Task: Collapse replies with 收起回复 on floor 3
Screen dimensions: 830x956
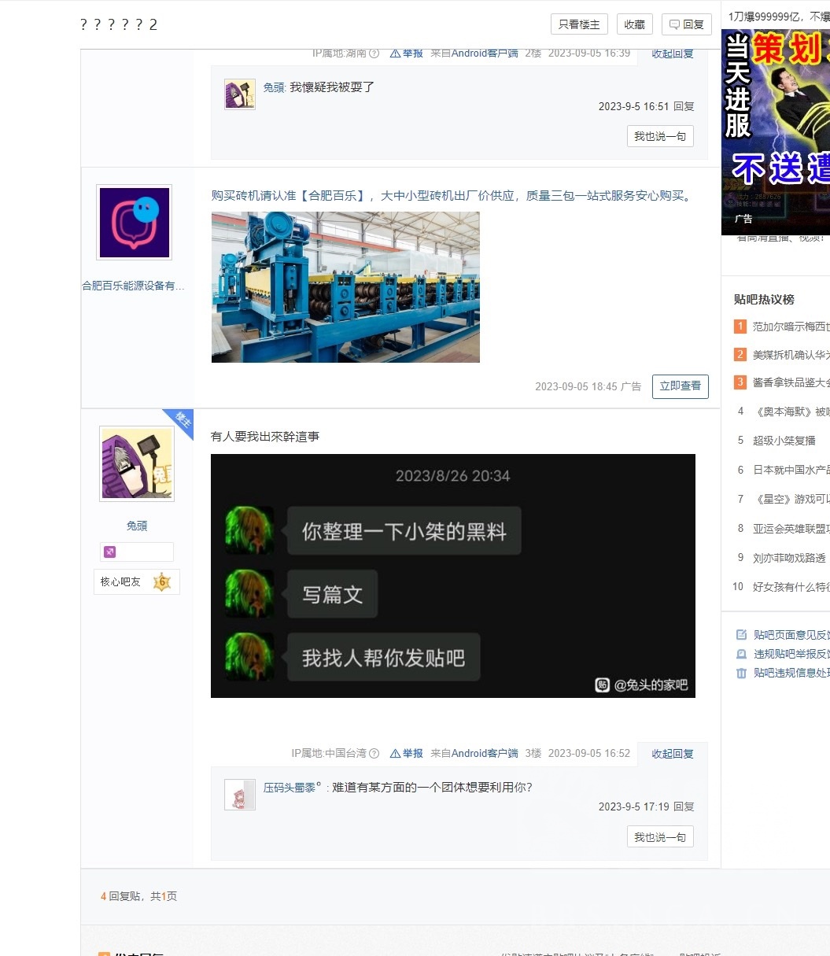Action: [672, 753]
